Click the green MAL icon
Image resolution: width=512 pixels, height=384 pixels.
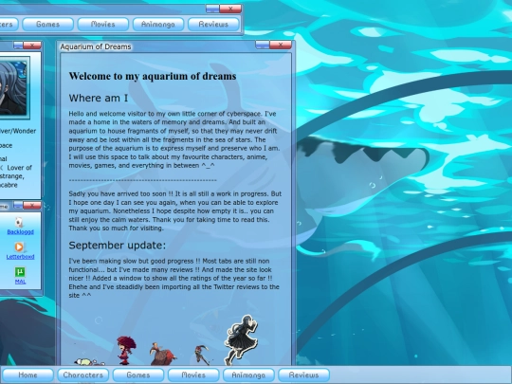pyautogui.click(x=20, y=272)
